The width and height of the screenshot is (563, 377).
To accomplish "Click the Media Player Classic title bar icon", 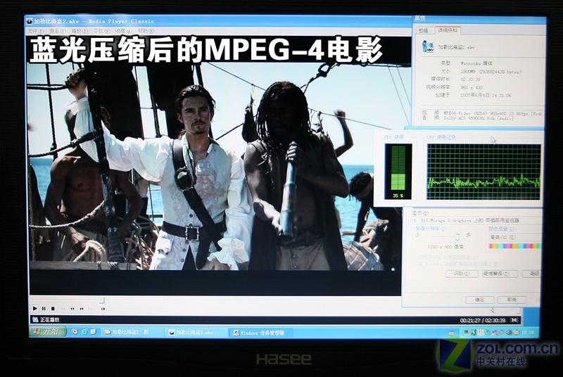I will [x=30, y=21].
